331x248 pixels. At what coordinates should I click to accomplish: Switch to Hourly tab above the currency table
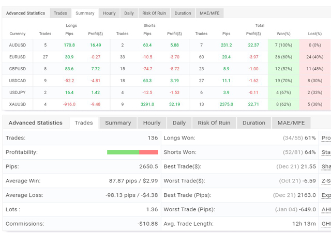coord(109,13)
